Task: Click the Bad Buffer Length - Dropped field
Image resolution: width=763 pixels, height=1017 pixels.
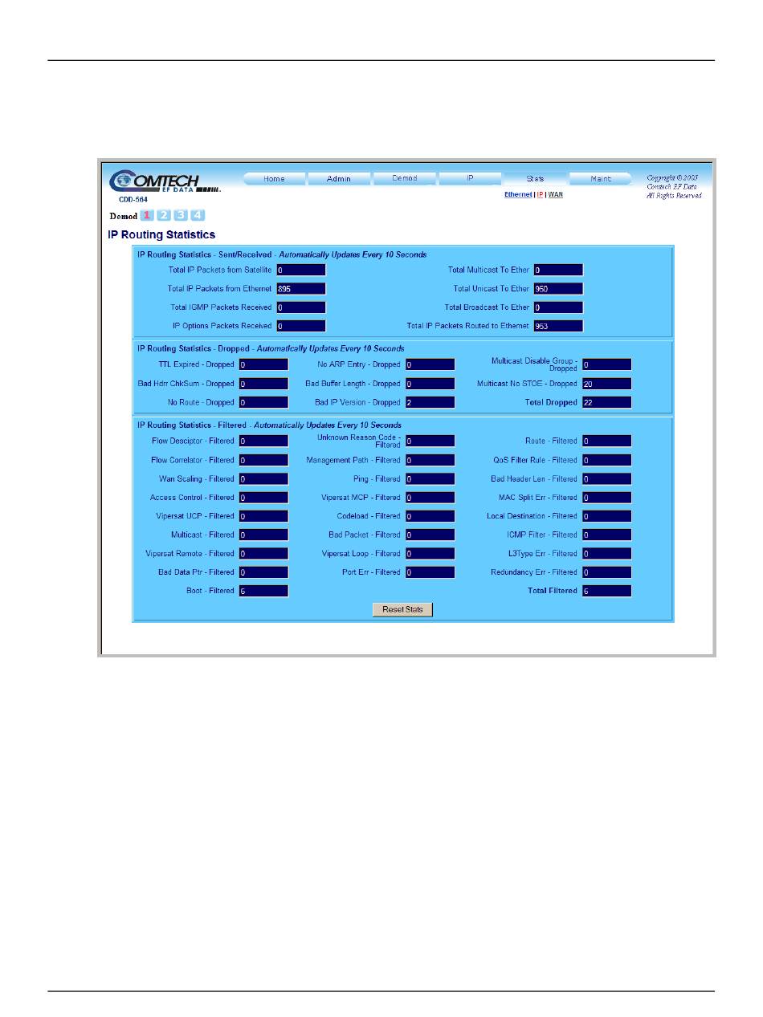Action: pyautogui.click(x=430, y=384)
